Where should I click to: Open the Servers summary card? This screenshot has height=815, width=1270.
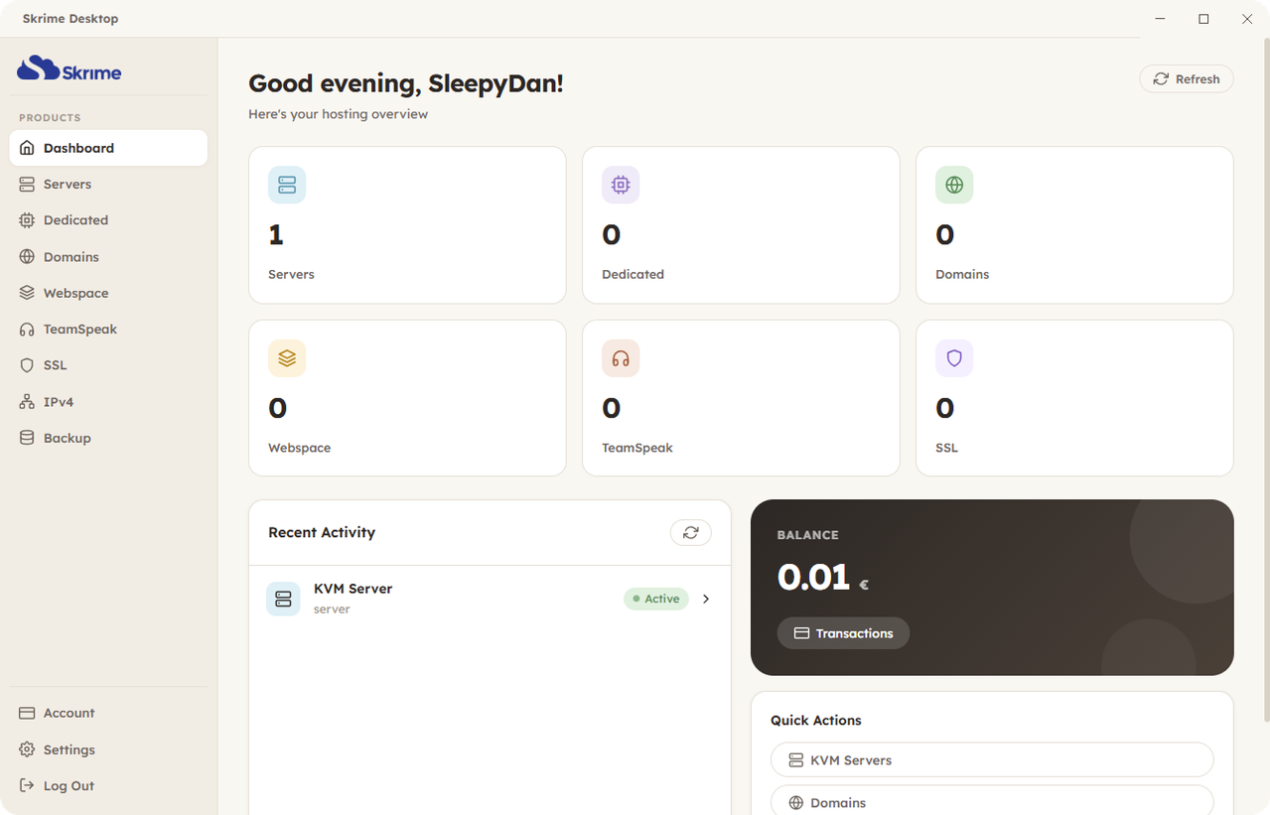tap(407, 225)
